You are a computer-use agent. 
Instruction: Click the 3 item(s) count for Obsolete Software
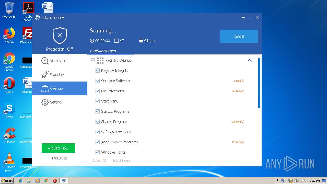[x=239, y=81]
